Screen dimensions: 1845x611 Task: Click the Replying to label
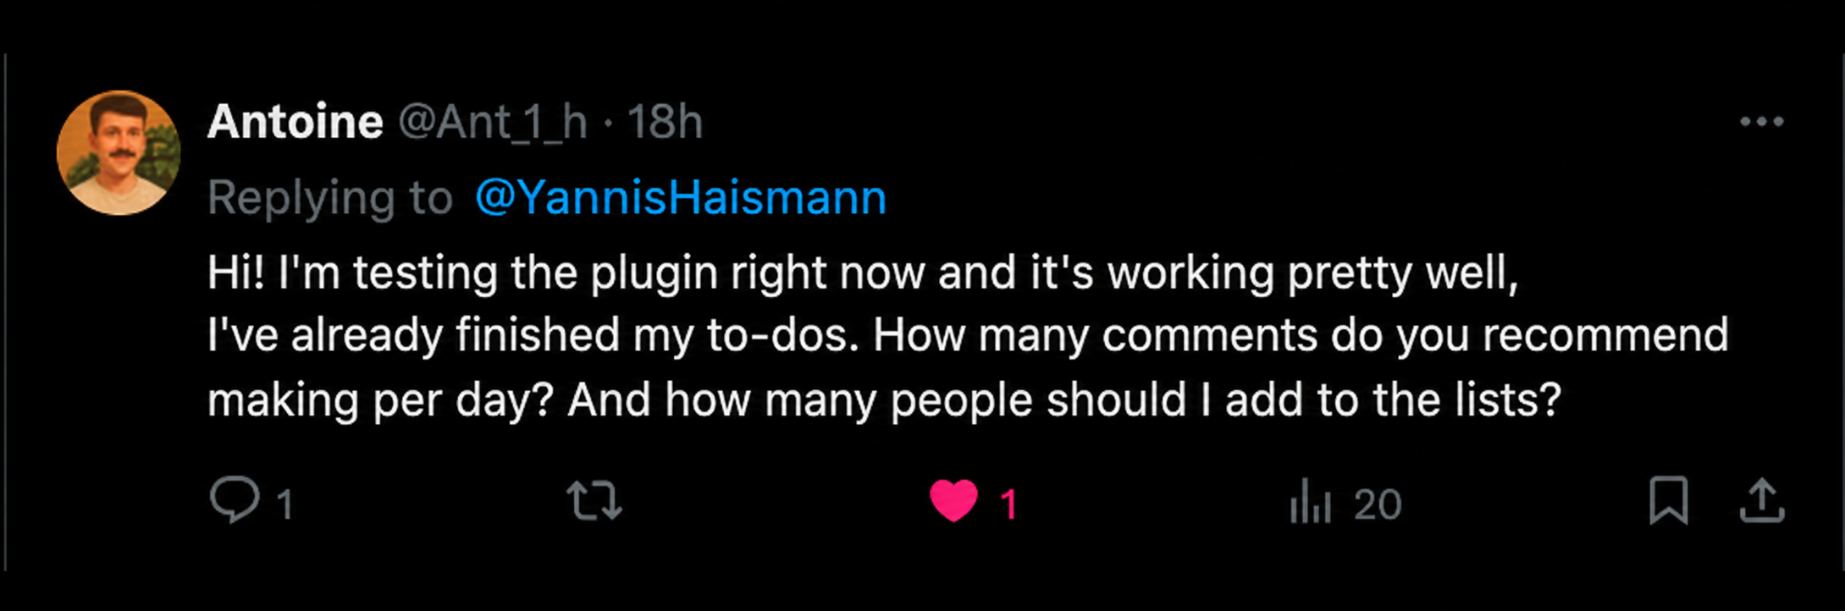point(330,199)
